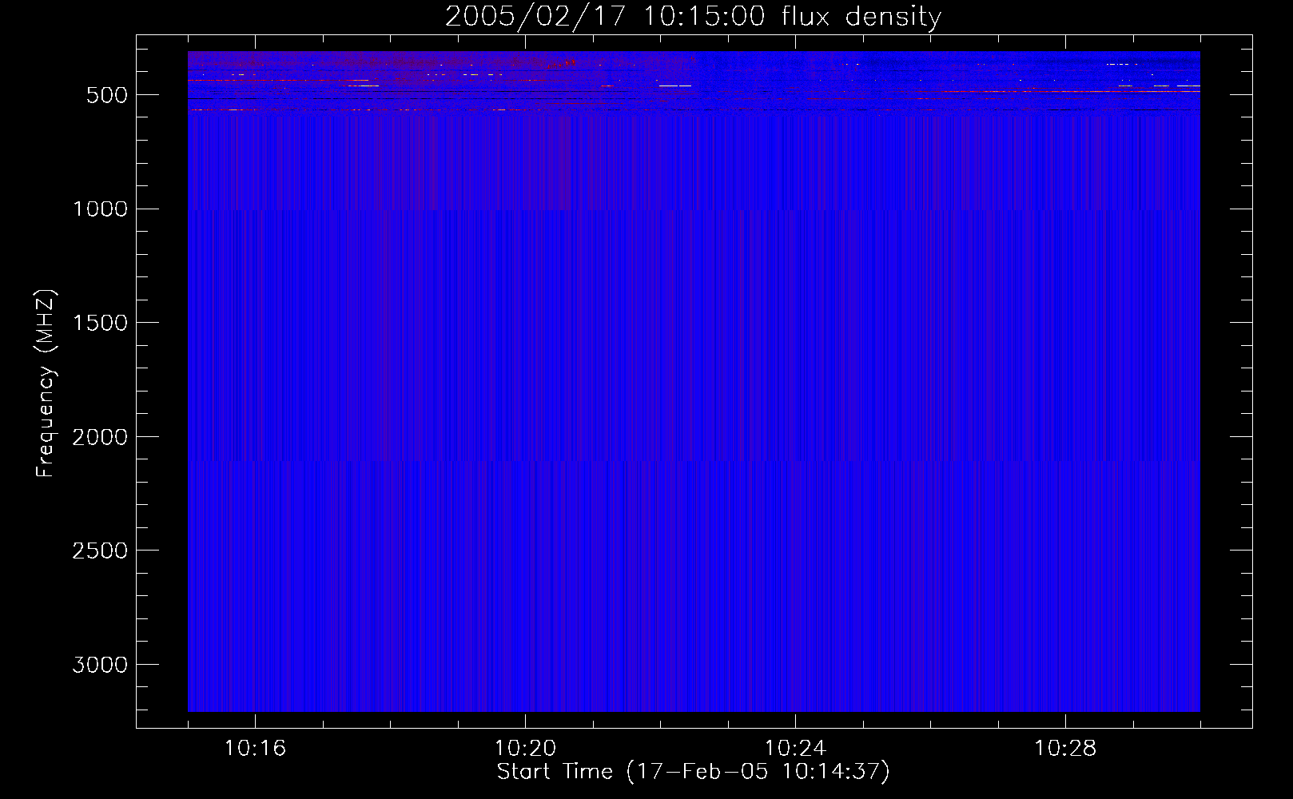Click the 3000 frequency tick label
This screenshot has width=1293, height=799.
coord(100,665)
